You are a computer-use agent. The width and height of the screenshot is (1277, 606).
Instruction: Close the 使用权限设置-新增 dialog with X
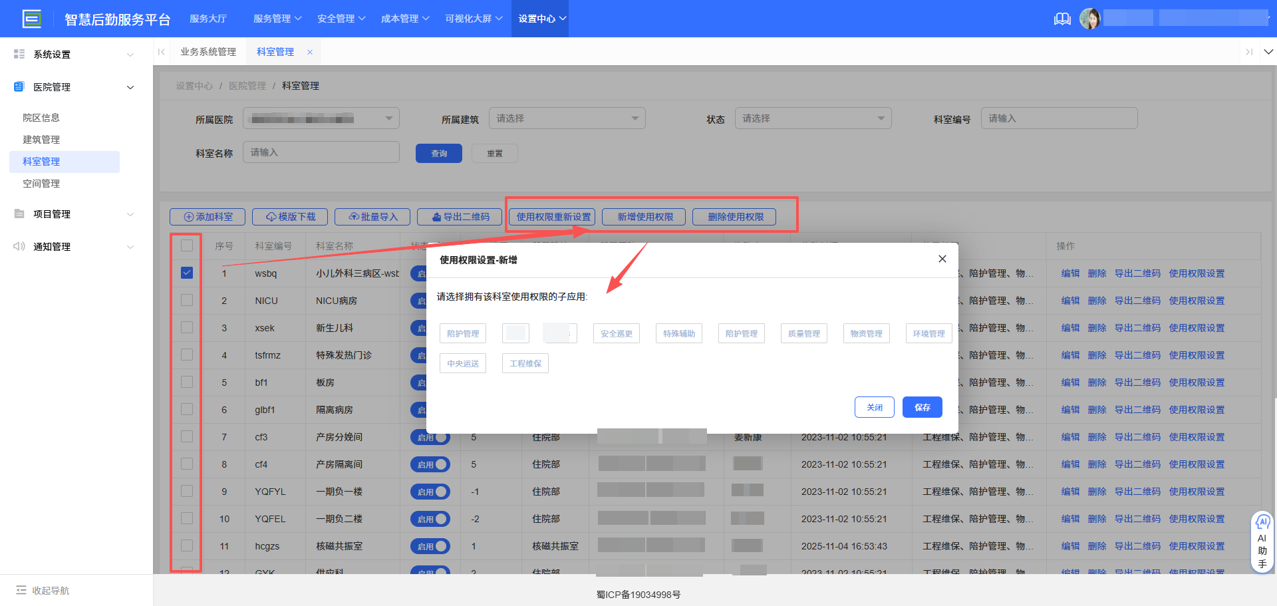(942, 259)
